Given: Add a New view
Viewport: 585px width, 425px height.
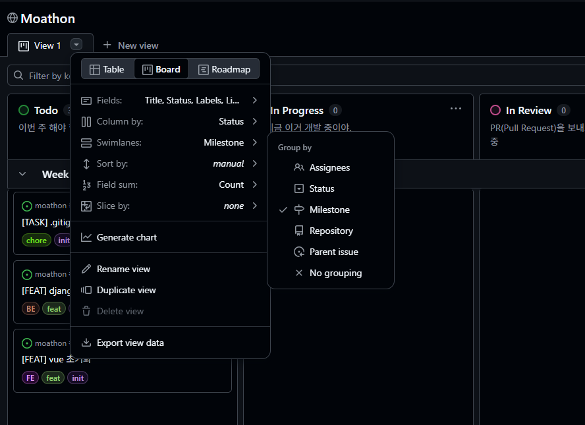Looking at the screenshot, I should coord(130,45).
